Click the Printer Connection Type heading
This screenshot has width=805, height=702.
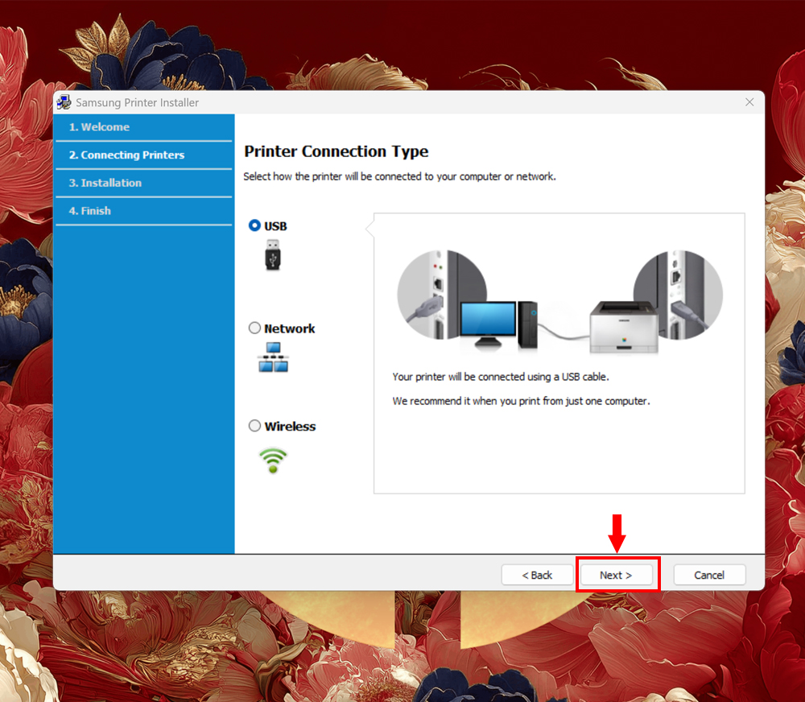336,151
